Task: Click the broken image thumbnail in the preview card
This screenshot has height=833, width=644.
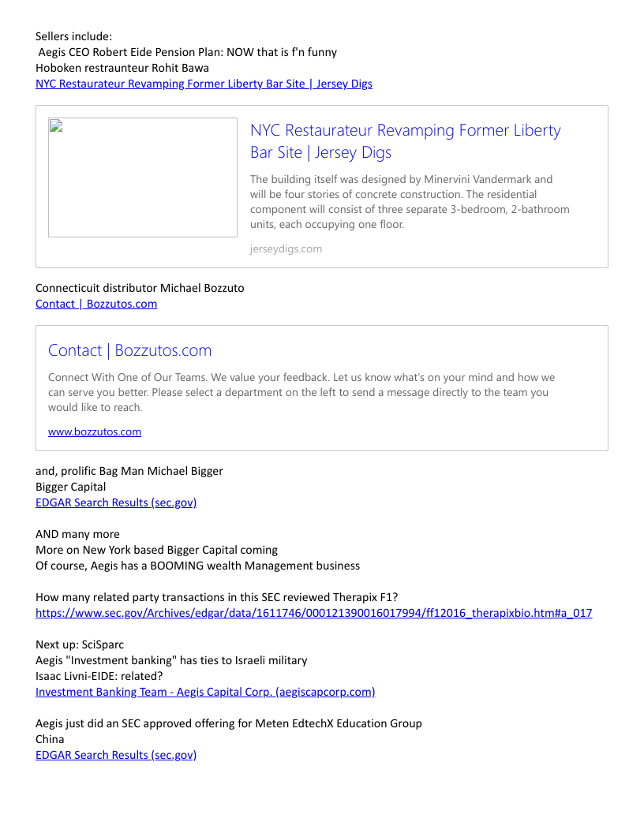Action: click(142, 177)
